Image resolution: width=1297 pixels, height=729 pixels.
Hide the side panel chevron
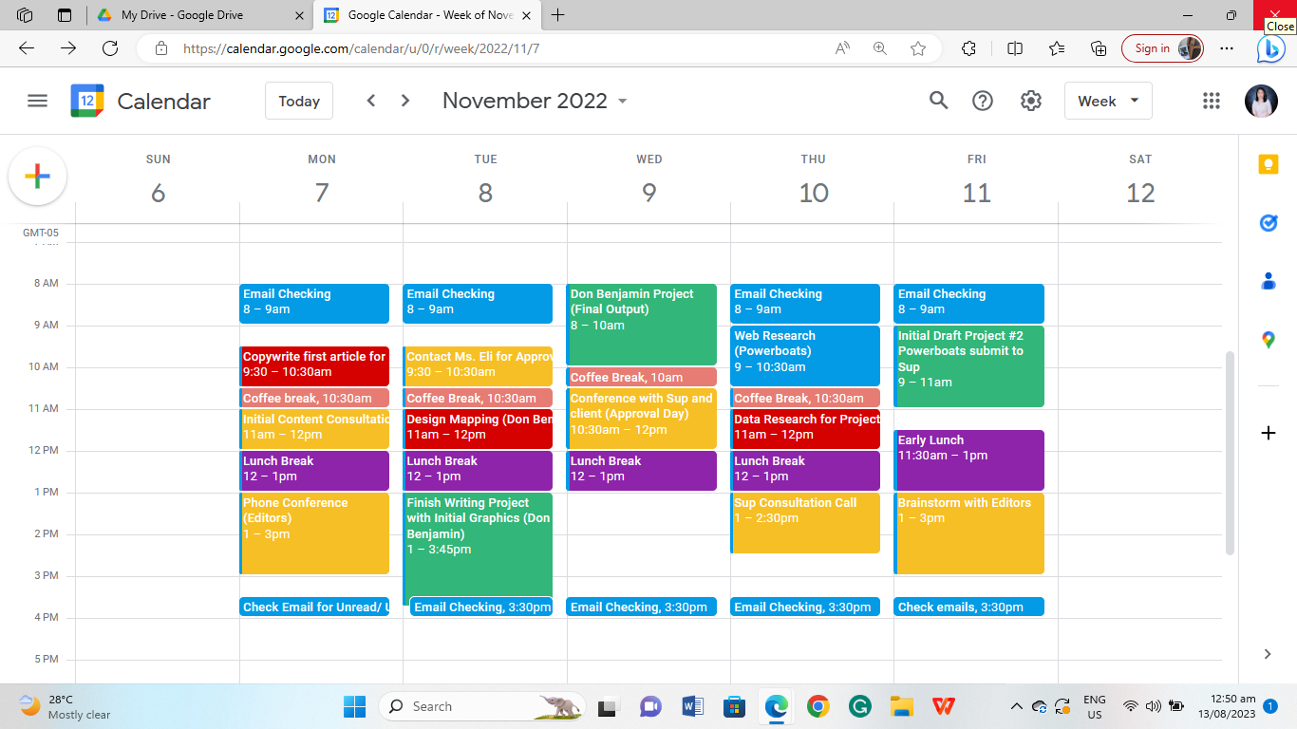[1268, 653]
